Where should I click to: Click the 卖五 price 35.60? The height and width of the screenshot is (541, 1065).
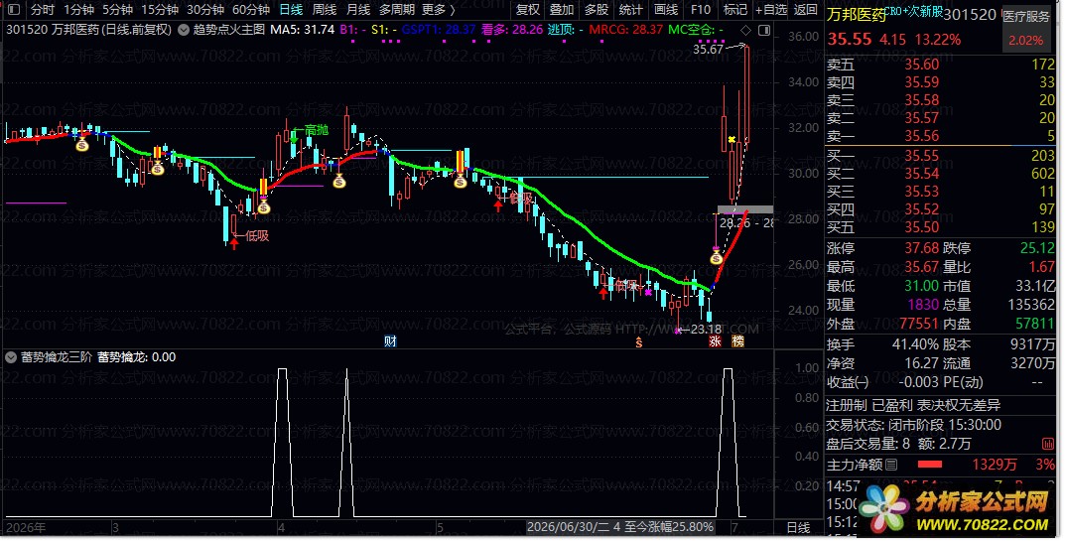point(922,65)
